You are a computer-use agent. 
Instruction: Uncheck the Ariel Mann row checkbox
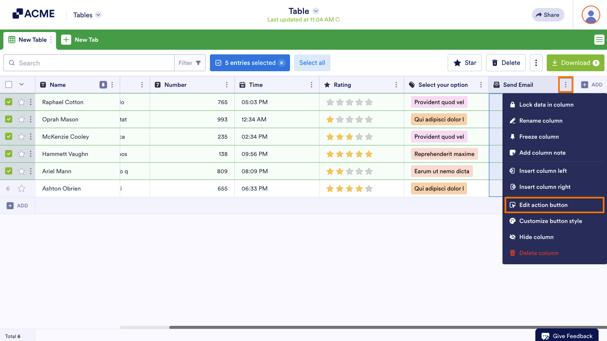point(8,171)
